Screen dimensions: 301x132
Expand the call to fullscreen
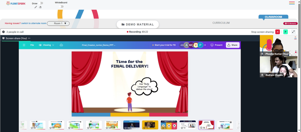tap(293, 32)
